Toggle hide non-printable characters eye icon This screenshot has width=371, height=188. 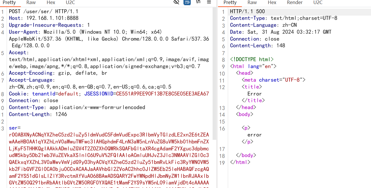(x=176, y=2)
